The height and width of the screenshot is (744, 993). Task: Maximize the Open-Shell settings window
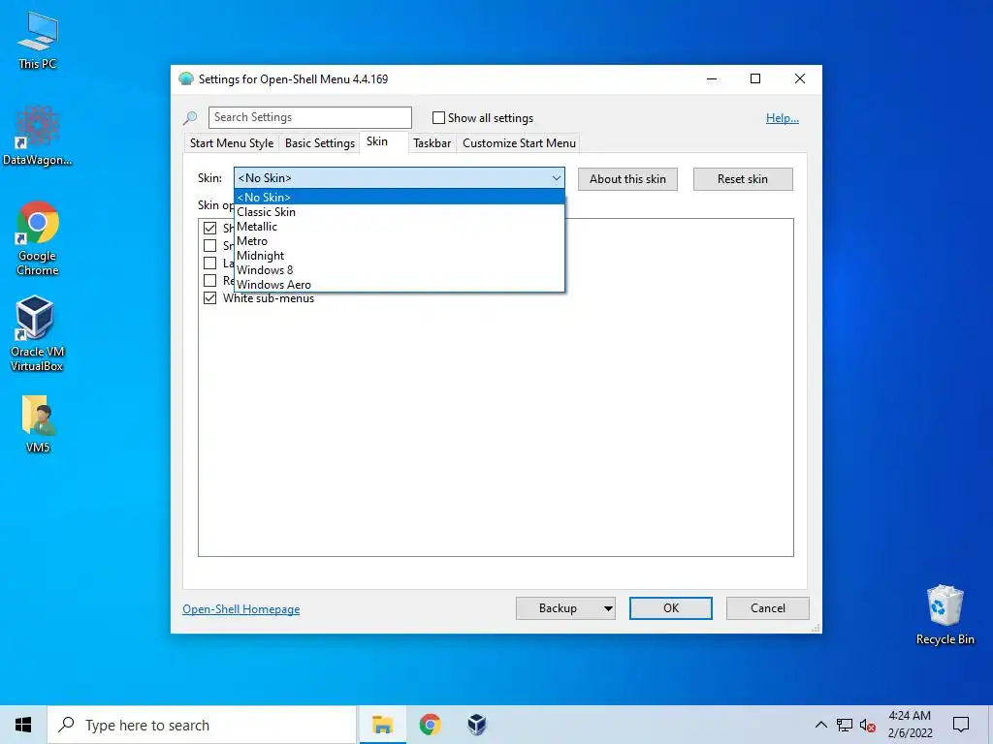tap(755, 78)
